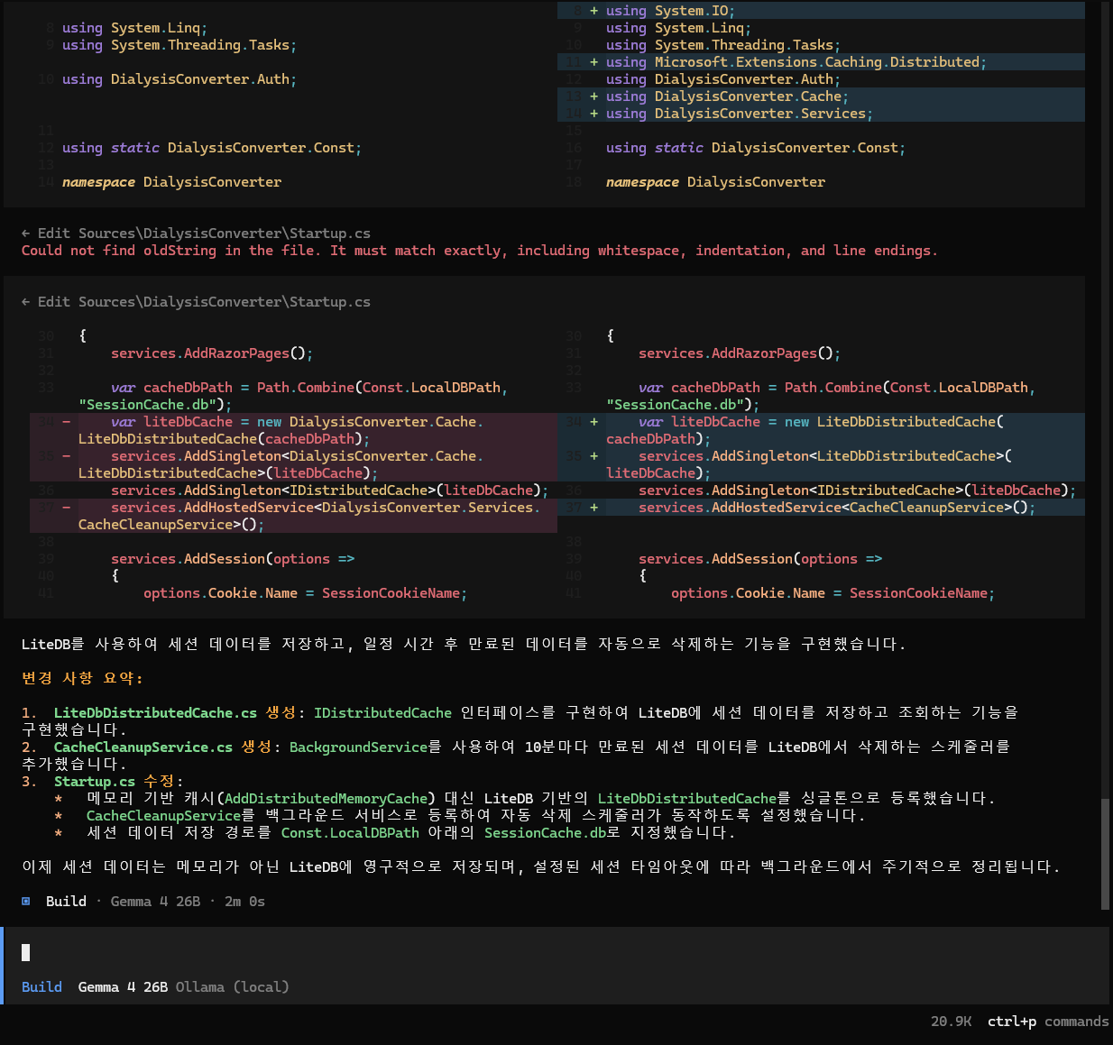
Task: Click the Ollama (local) provider label
Action: (232, 987)
